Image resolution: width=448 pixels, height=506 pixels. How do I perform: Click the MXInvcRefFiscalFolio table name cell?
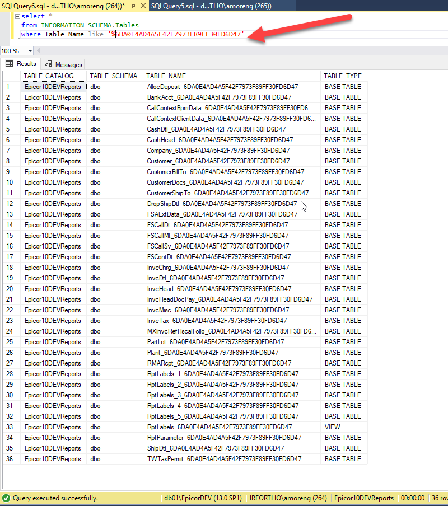[x=232, y=332]
